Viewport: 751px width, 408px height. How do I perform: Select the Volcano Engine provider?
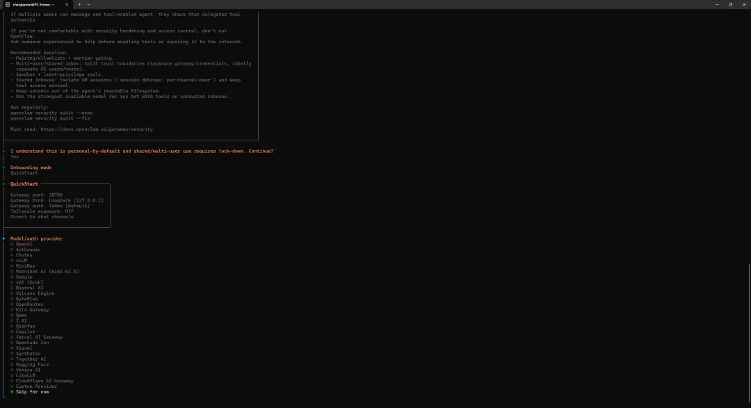coord(33,293)
